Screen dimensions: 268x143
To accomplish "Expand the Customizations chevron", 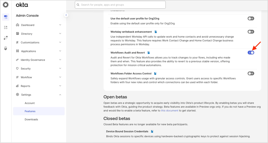I will coord(60,42).
